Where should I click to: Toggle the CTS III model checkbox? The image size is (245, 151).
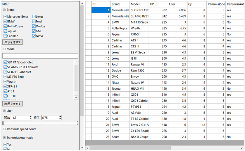5,96
